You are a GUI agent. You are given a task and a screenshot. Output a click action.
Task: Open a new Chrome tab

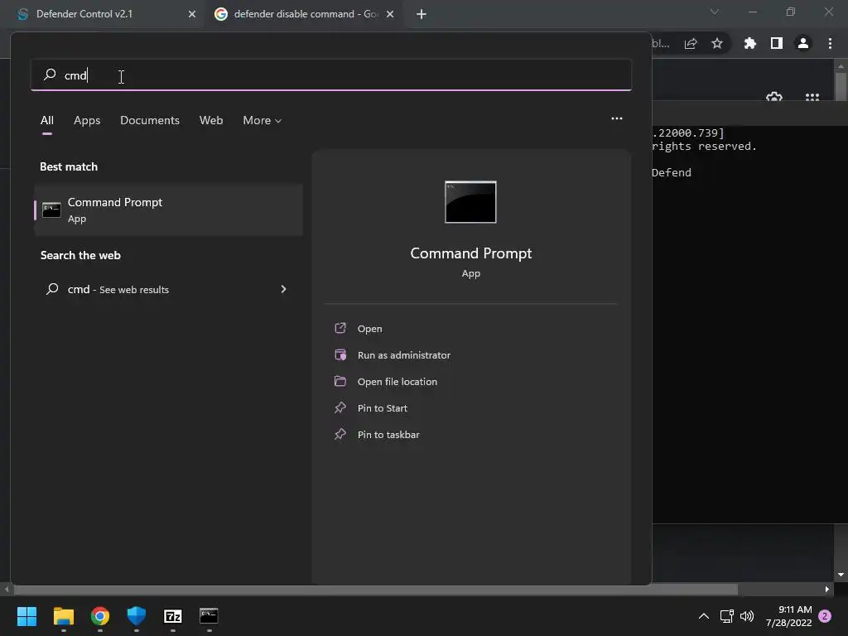(422, 14)
